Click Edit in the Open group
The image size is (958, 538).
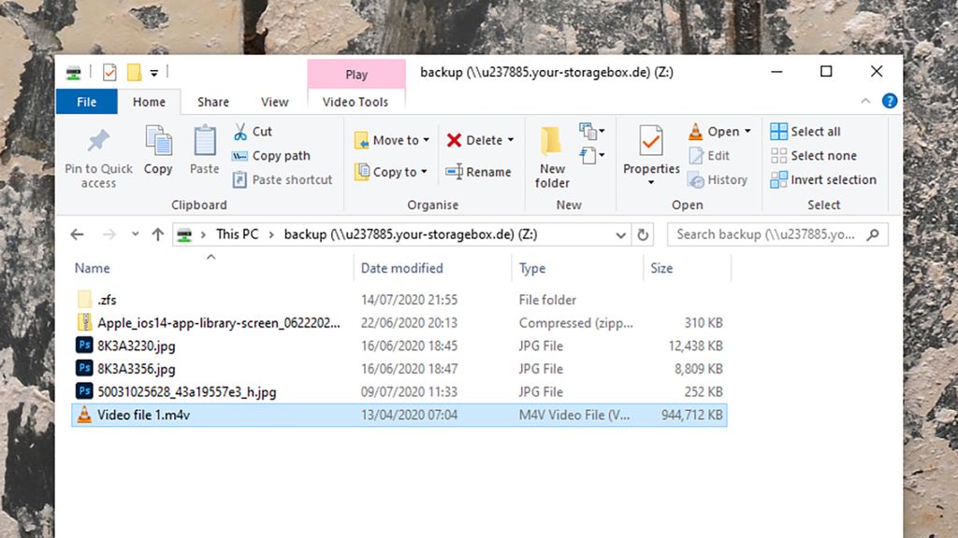tap(709, 156)
